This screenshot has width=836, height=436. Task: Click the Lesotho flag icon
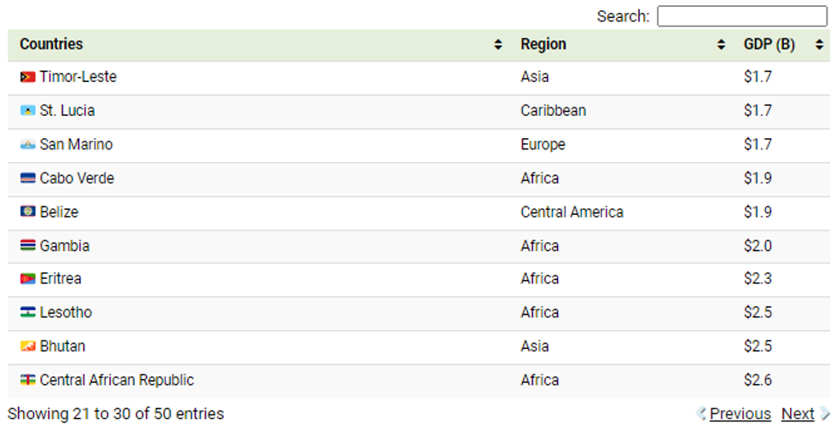tap(27, 313)
